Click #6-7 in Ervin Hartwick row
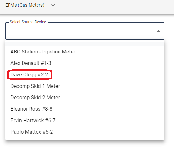Image resolution: width=174 pixels, height=154 pixels. pyautogui.click(x=50, y=120)
